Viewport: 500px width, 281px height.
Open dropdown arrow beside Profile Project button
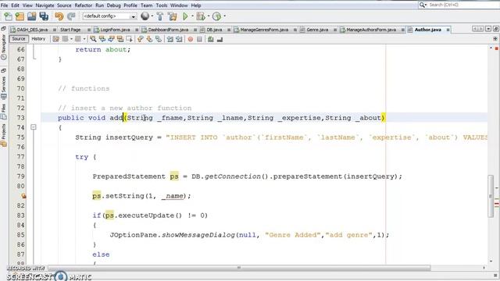(224, 16)
